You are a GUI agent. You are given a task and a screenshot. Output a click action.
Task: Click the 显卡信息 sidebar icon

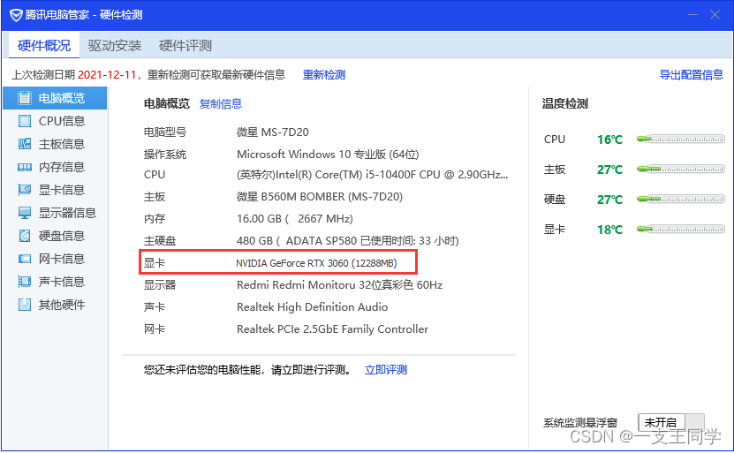(x=25, y=190)
